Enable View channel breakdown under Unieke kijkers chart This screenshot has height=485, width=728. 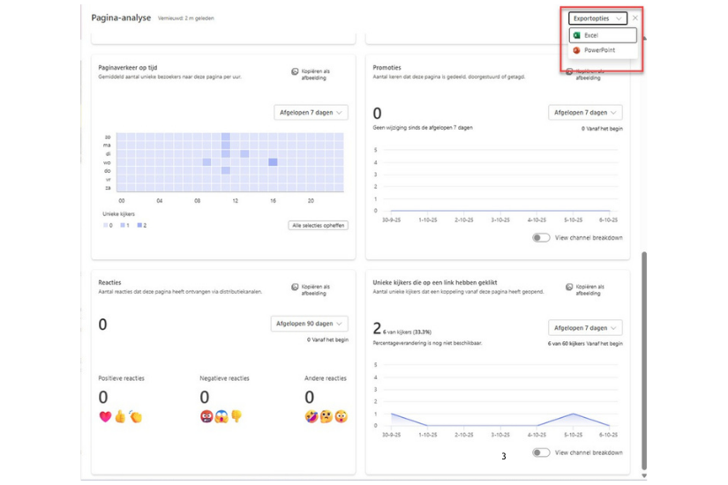pos(541,452)
